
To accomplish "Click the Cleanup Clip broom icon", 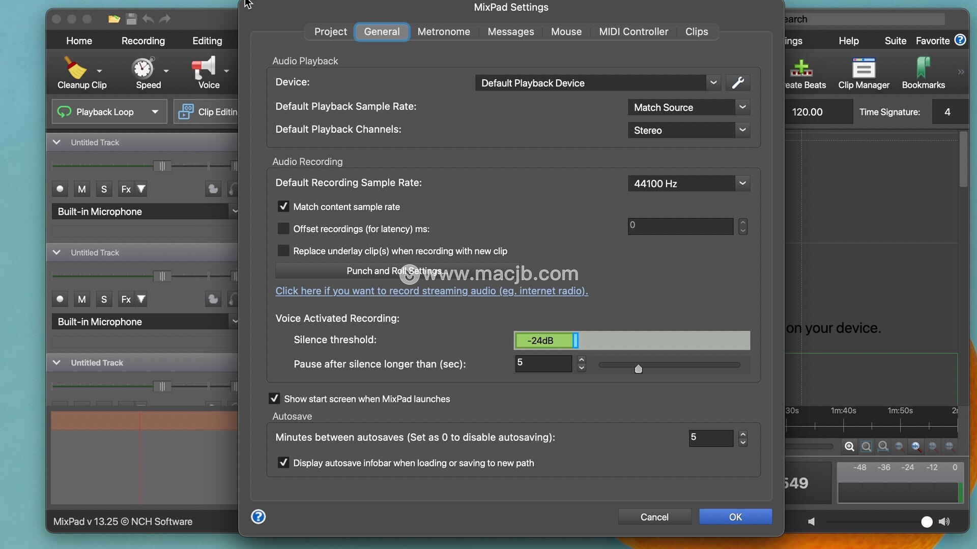I will pos(75,69).
